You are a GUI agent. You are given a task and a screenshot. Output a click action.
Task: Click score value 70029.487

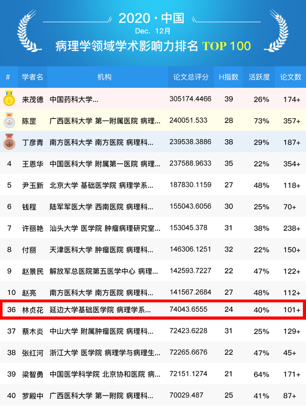click(x=186, y=395)
